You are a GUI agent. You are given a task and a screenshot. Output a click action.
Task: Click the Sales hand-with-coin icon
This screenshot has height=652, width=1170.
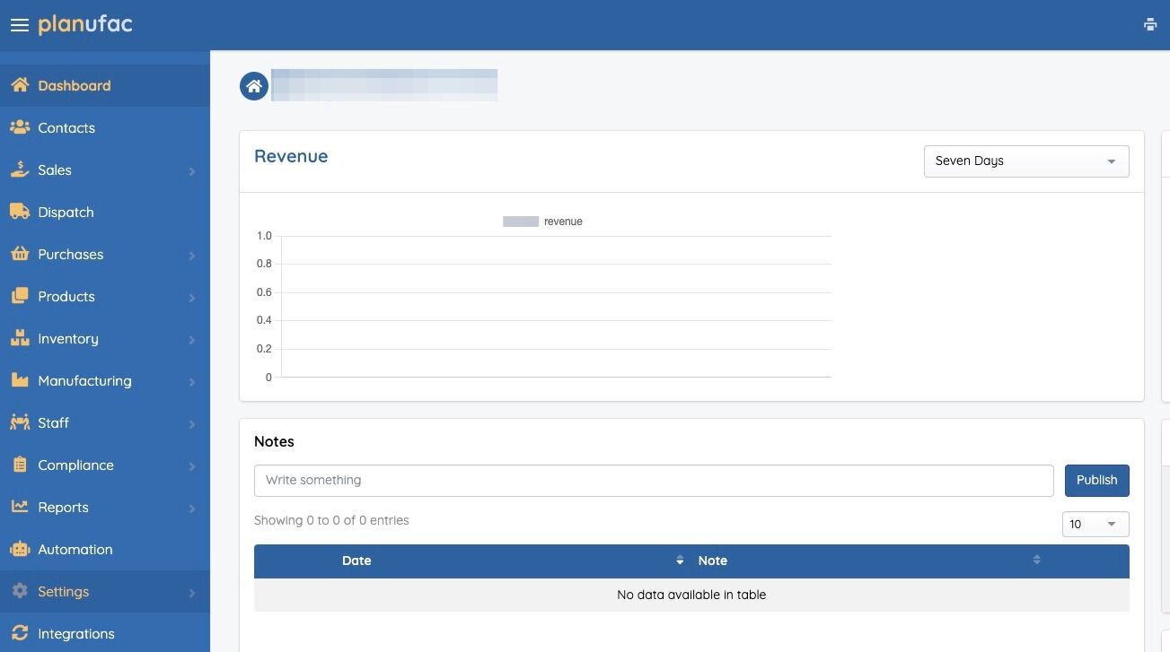(20, 170)
